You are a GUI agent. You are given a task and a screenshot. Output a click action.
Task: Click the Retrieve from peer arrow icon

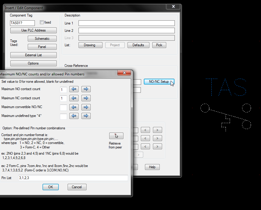tap(116, 136)
